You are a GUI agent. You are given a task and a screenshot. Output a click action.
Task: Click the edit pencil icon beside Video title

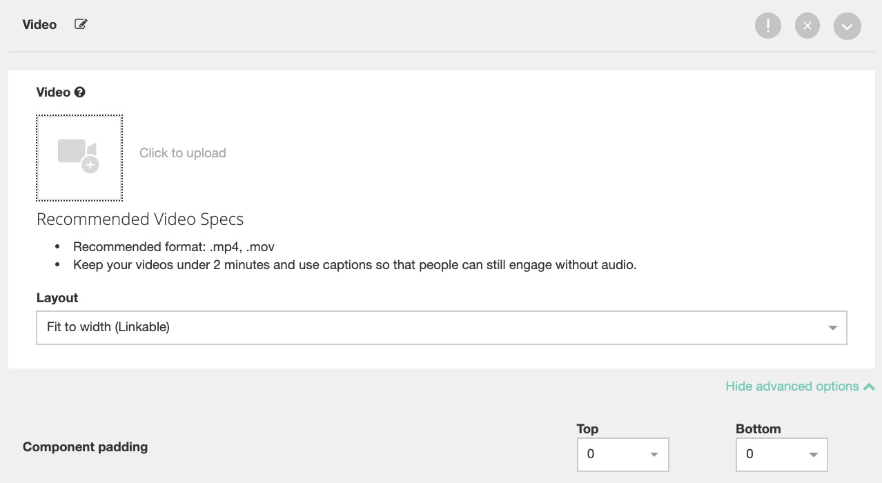pos(81,25)
